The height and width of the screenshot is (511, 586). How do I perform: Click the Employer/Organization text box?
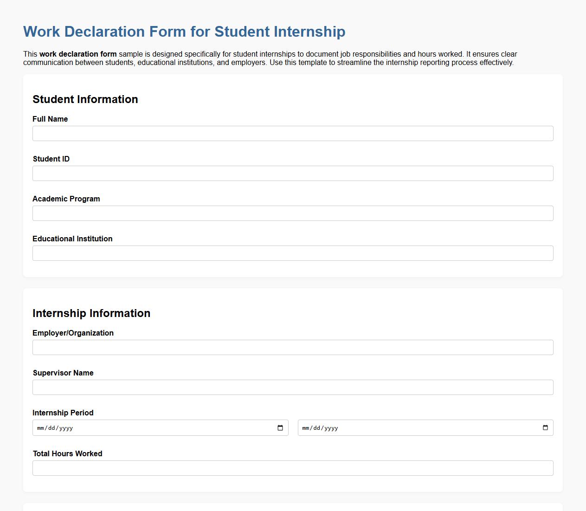click(x=293, y=347)
